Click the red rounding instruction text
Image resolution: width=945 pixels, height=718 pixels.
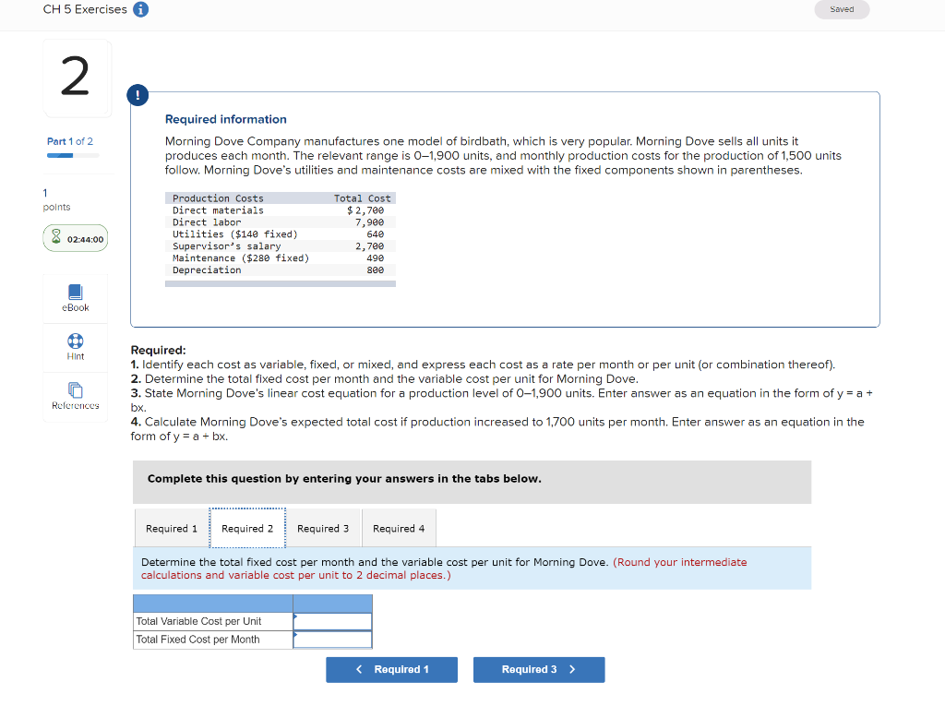coord(444,568)
